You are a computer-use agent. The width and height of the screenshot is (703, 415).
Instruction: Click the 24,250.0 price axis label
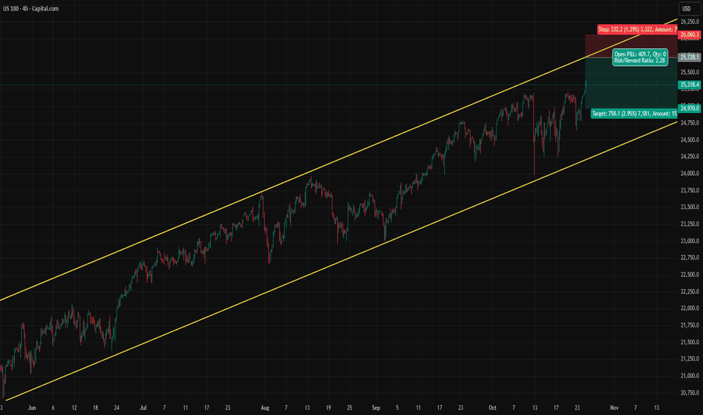689,157
